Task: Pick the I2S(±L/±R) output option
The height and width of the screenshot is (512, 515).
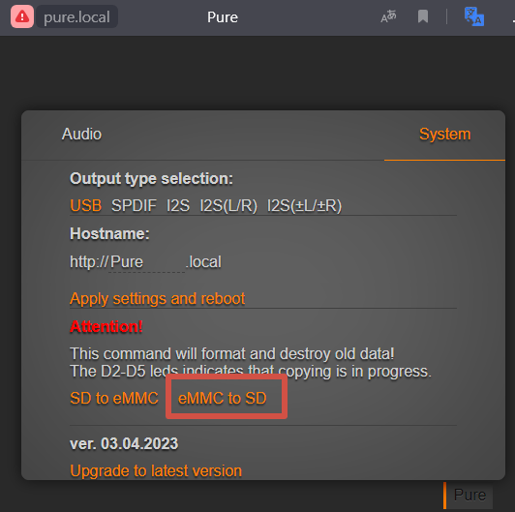Action: pos(304,206)
